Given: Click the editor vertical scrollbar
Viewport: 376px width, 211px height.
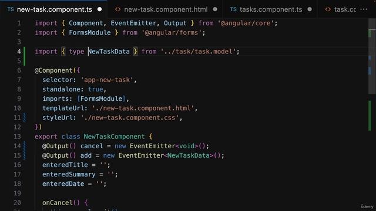Looking at the screenshot, I should [372, 56].
